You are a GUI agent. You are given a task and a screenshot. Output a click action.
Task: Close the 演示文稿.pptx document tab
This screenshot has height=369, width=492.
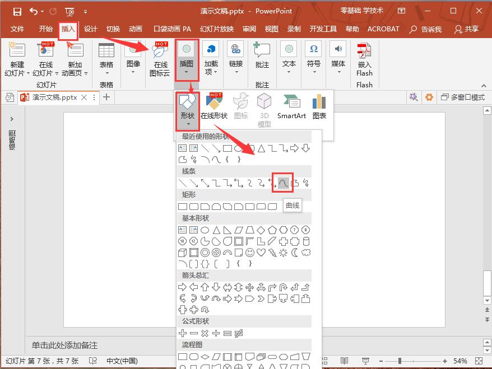click(x=84, y=97)
